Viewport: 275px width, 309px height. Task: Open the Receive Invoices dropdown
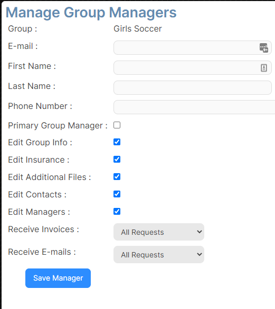[159, 232]
